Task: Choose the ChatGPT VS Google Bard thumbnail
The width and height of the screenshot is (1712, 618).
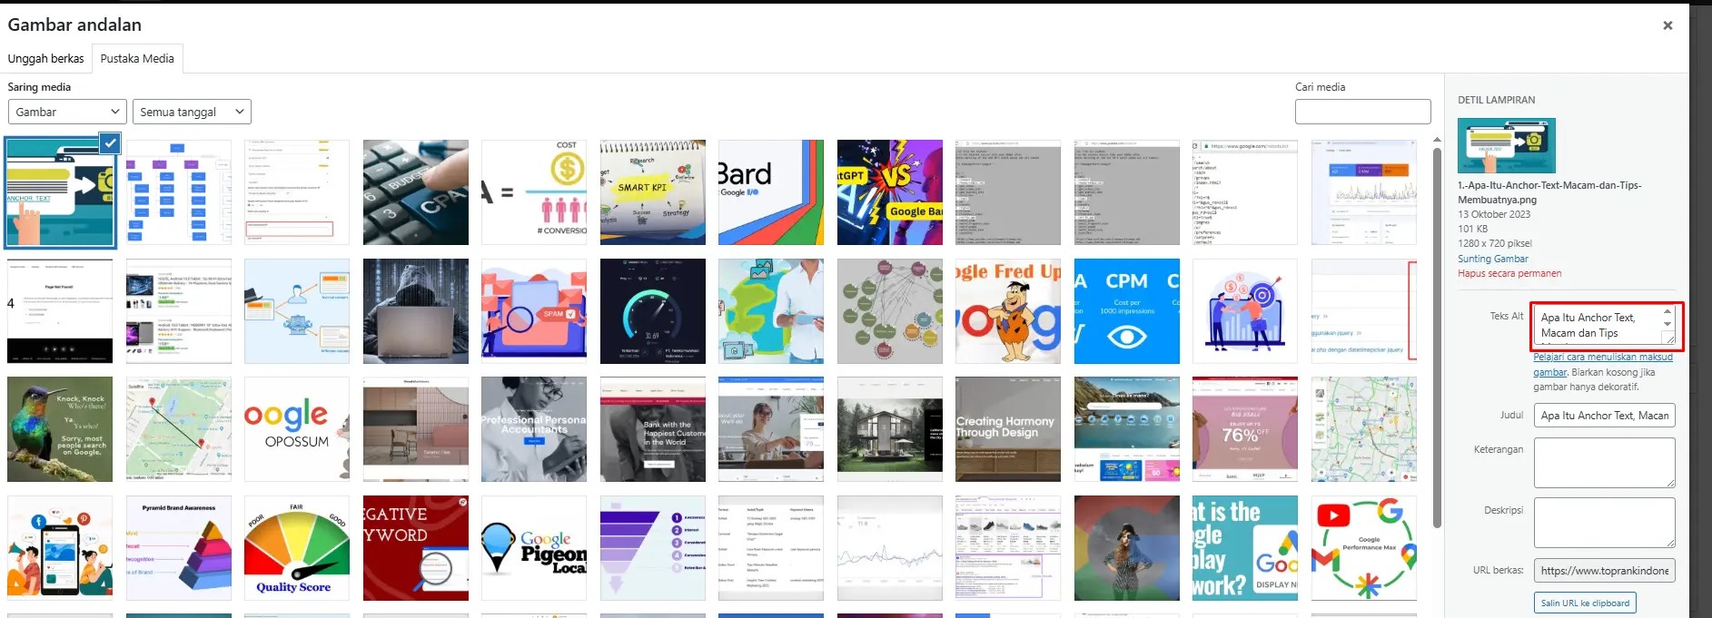Action: [889, 192]
